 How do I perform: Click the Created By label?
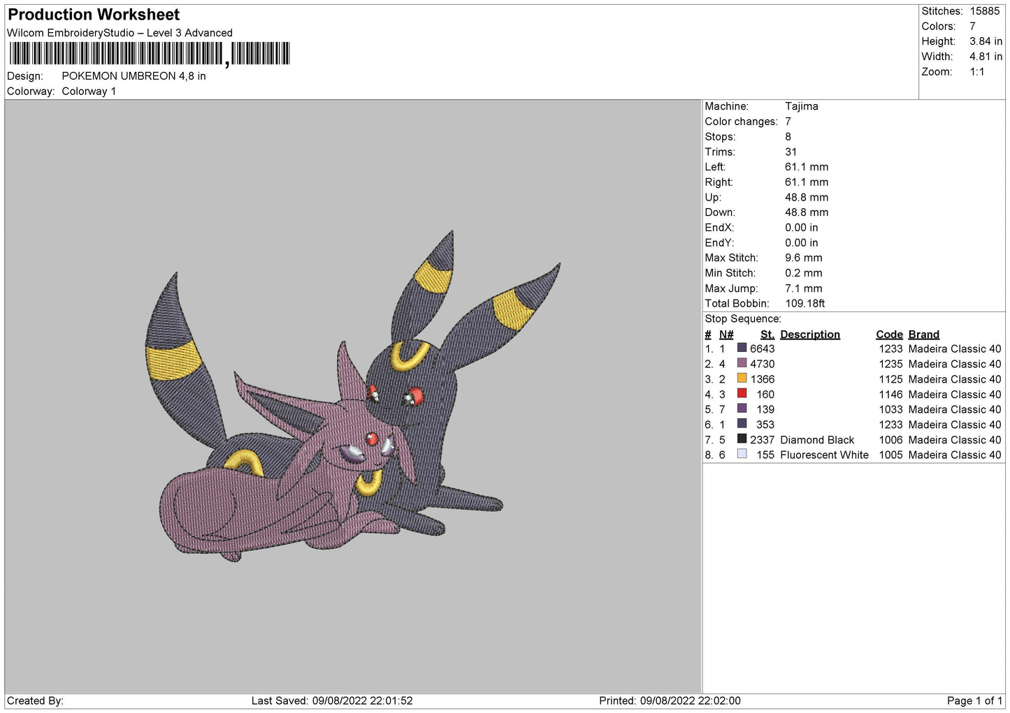[35, 700]
